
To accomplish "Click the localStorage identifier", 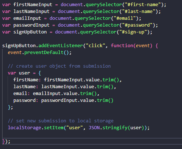I will (25, 128).
